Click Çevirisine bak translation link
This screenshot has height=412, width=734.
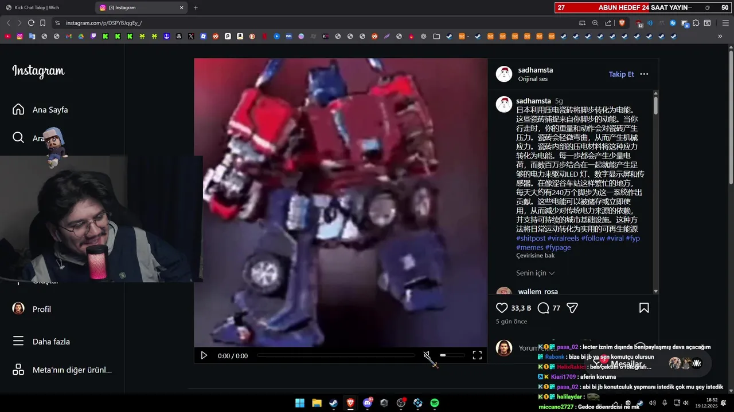tap(536, 256)
